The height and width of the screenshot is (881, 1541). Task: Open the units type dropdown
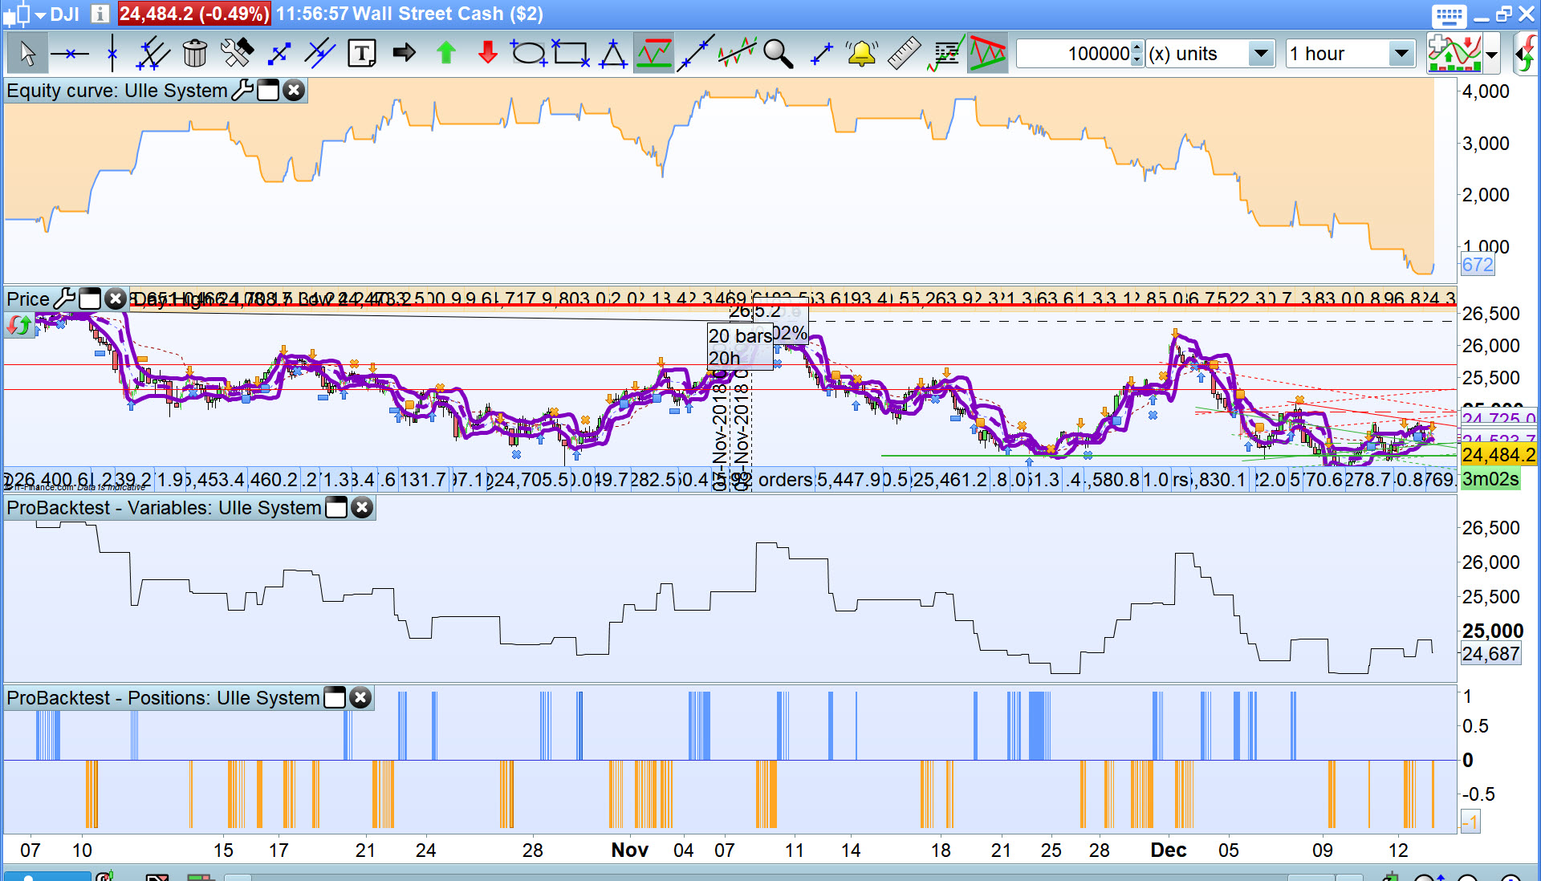point(1261,54)
